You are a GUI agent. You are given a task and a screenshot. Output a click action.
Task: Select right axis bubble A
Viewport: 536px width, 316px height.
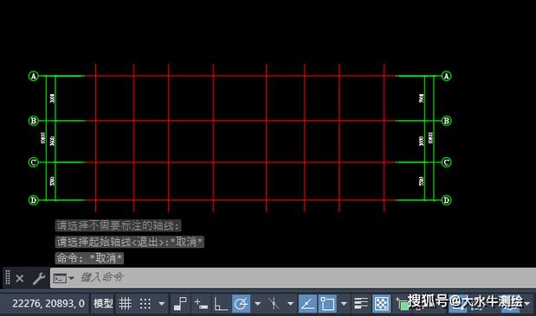pyautogui.click(x=446, y=76)
